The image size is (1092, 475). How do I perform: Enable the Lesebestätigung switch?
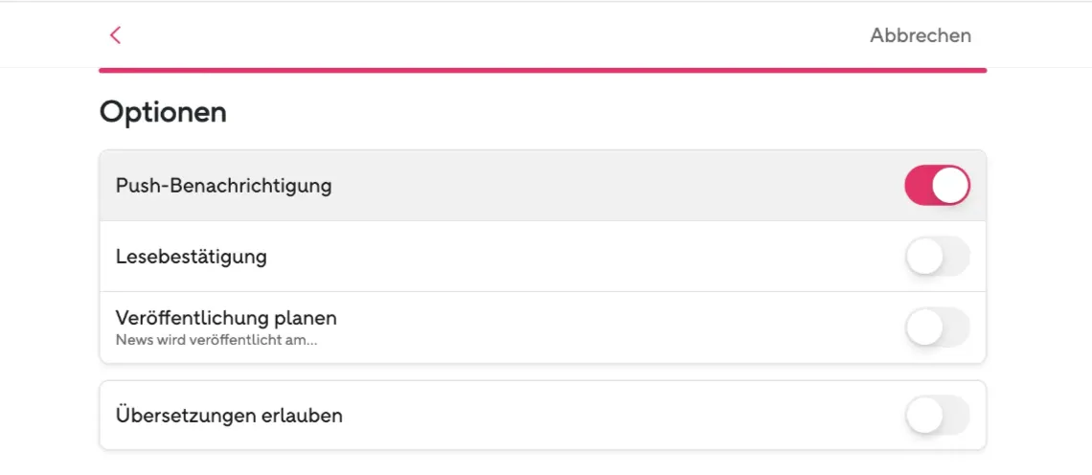click(x=937, y=257)
